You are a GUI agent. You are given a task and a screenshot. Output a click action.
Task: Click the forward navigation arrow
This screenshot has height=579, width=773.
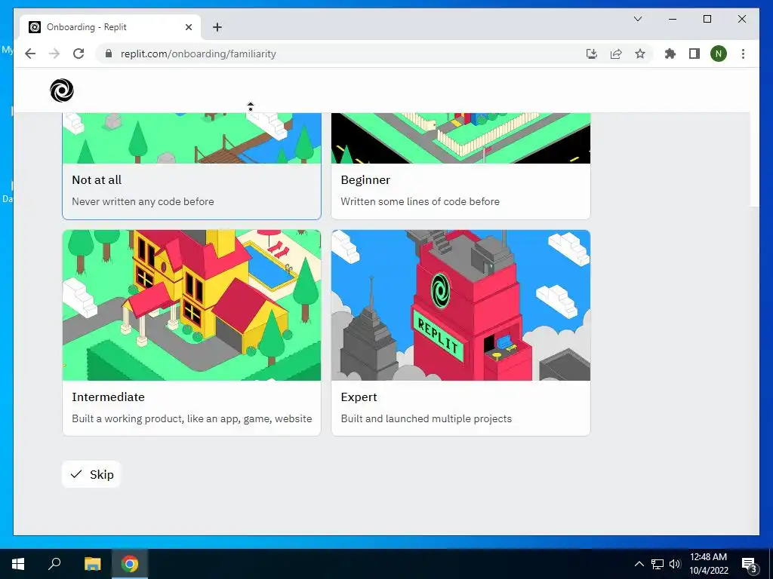(x=54, y=54)
